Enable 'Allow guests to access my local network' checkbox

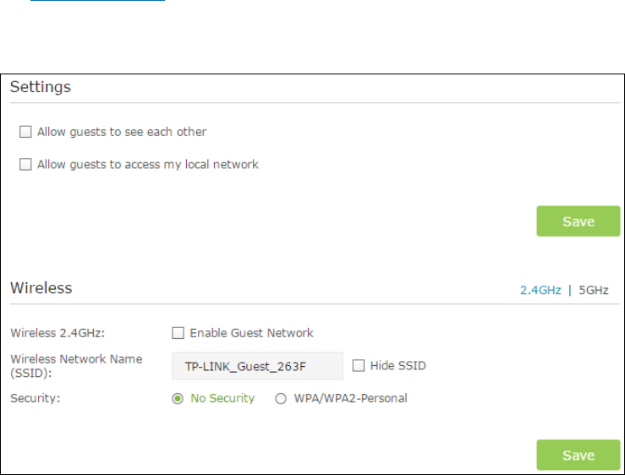coord(25,164)
